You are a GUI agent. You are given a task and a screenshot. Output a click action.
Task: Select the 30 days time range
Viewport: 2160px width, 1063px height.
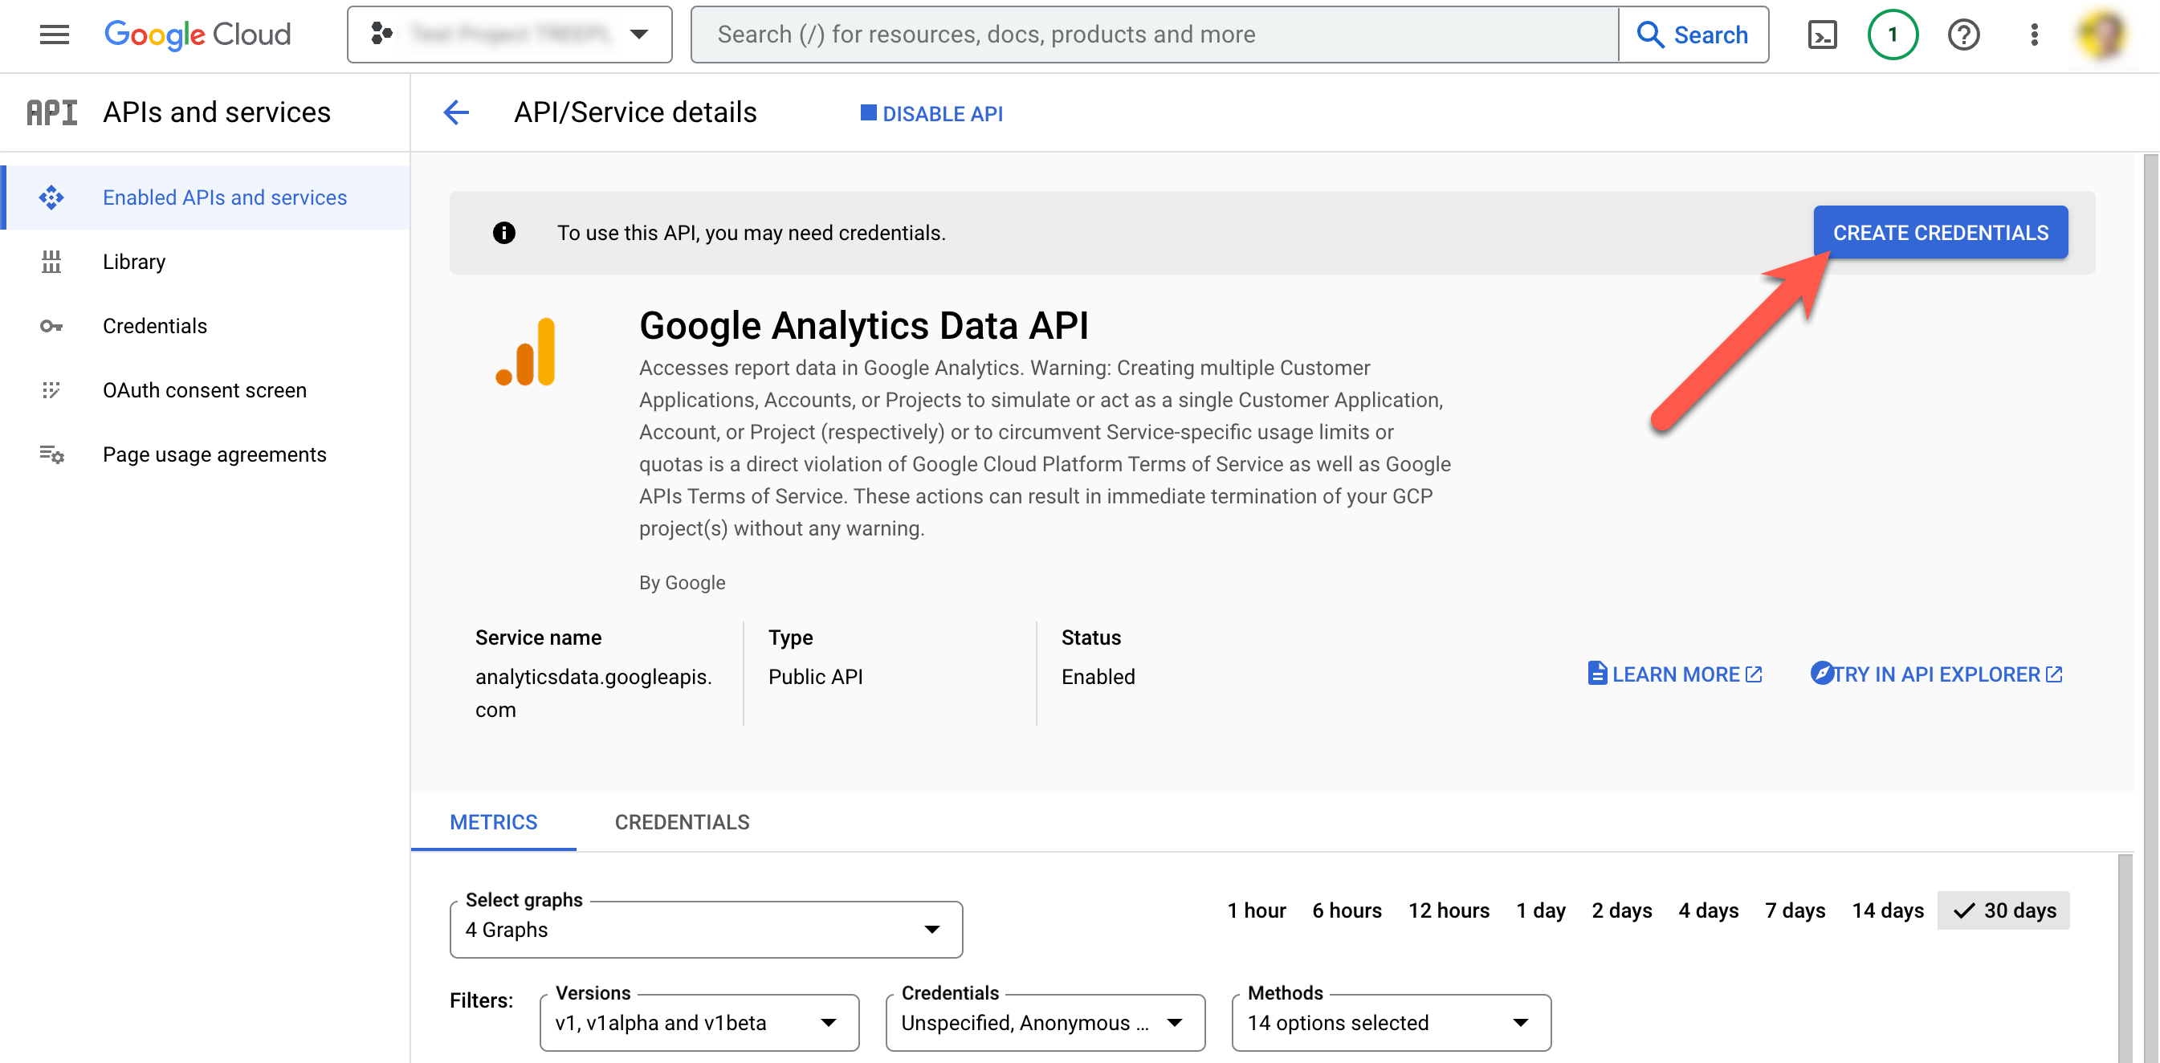pyautogui.click(x=2003, y=910)
